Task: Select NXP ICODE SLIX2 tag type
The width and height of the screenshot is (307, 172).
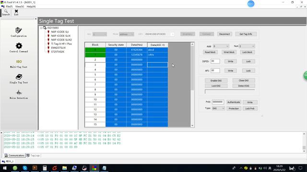Action: (x=61, y=40)
